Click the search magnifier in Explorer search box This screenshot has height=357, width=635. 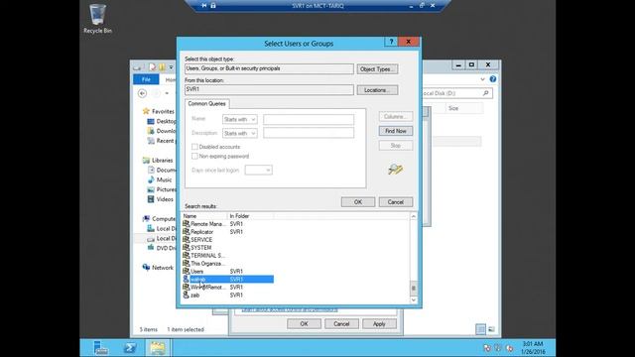[485, 93]
